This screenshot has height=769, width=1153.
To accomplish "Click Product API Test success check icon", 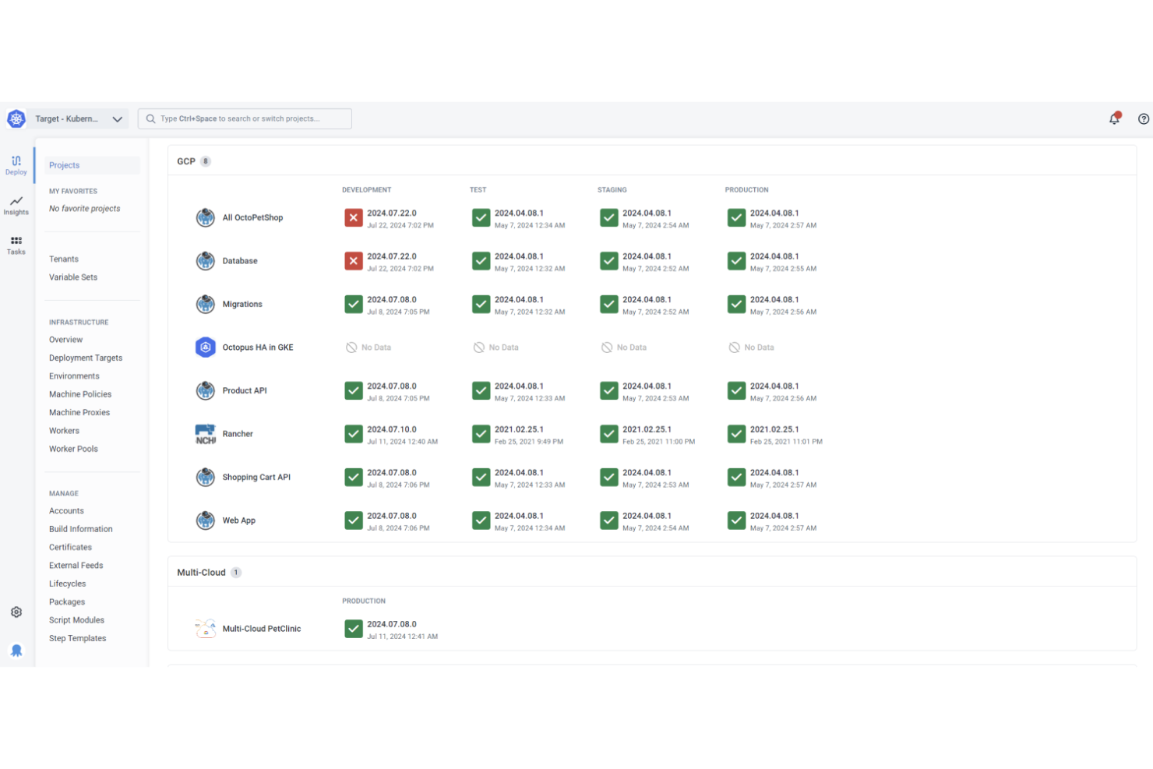I will point(481,390).
